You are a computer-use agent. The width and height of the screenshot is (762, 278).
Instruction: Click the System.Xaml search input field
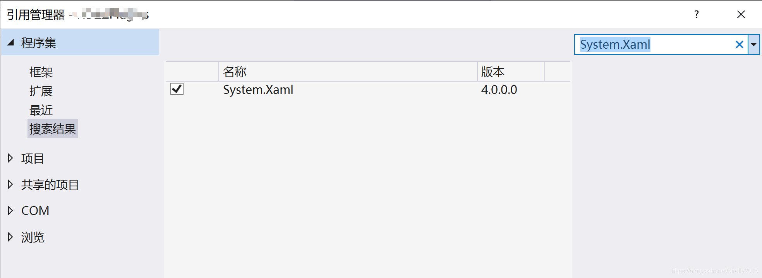[658, 44]
